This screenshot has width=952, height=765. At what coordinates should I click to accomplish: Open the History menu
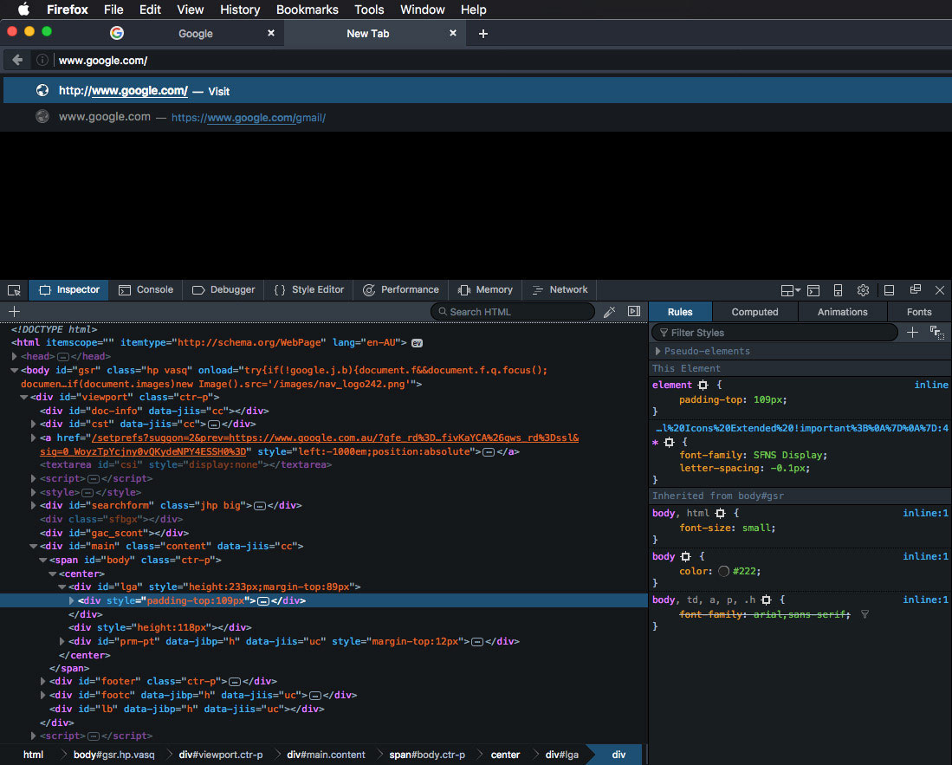click(x=240, y=10)
